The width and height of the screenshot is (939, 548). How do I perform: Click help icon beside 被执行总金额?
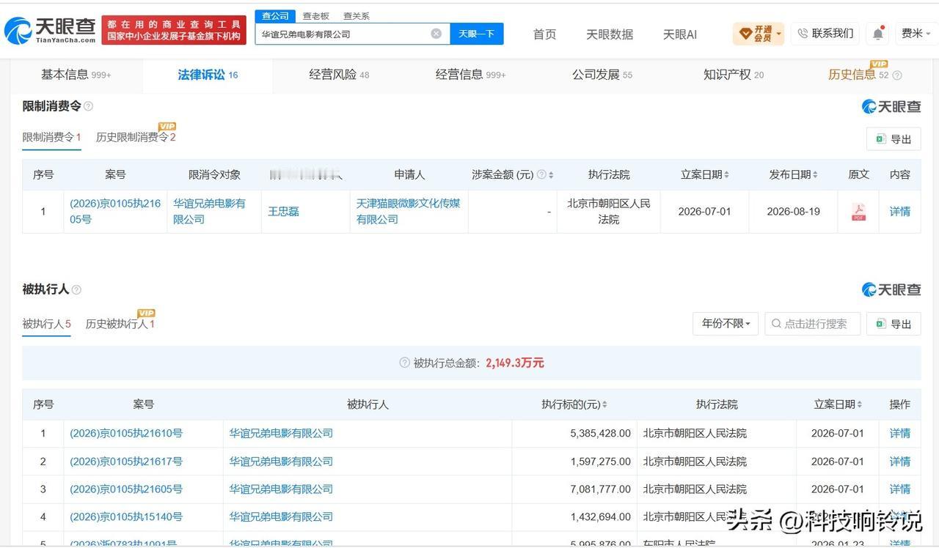pos(404,363)
